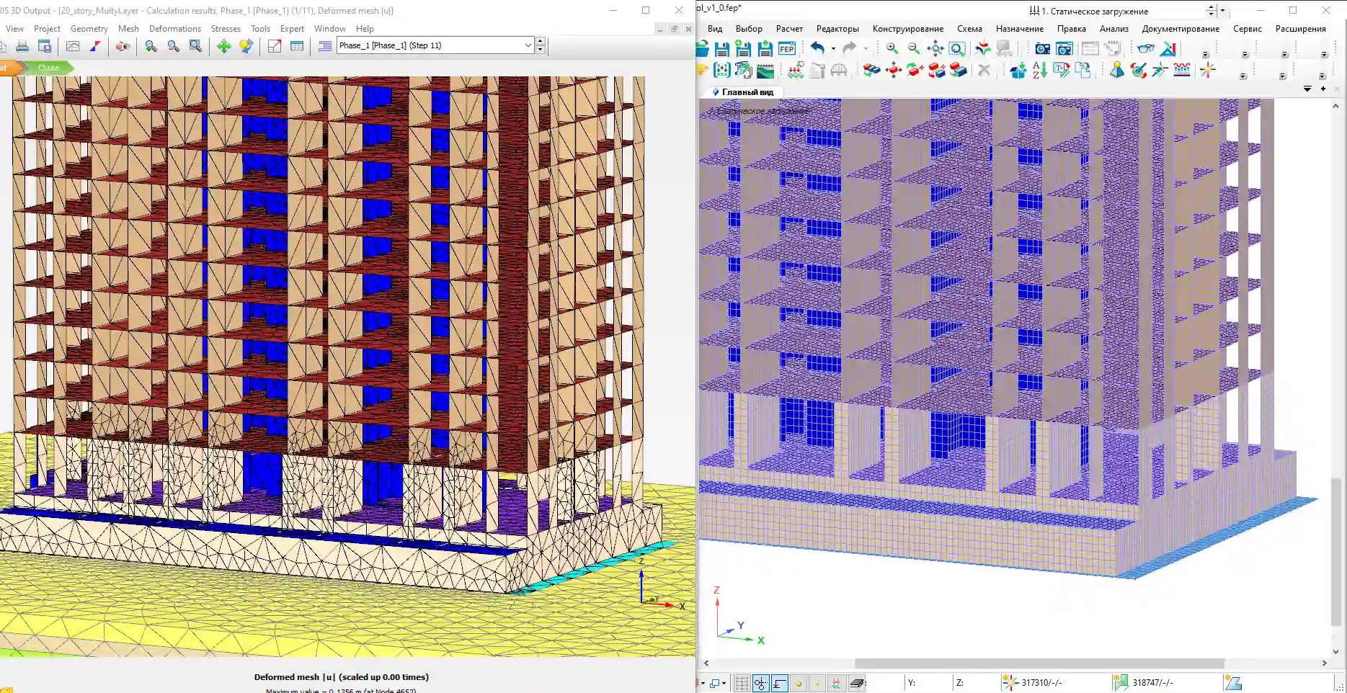Click the sort A-Z icon
Screen dimensions: 1347x693
tap(1039, 71)
